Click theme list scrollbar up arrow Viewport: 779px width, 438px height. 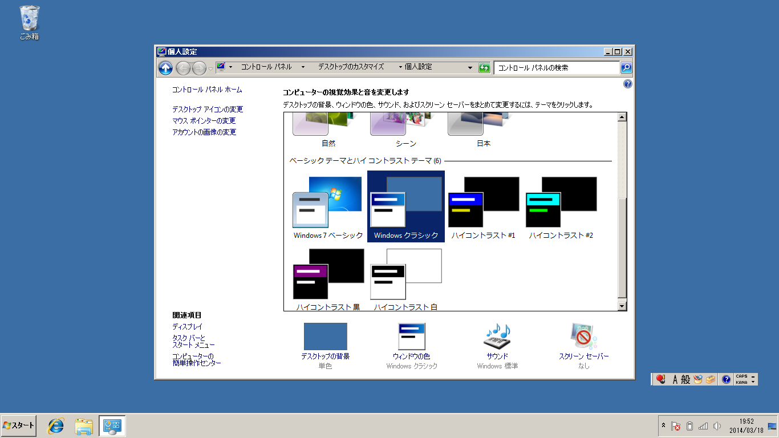622,117
